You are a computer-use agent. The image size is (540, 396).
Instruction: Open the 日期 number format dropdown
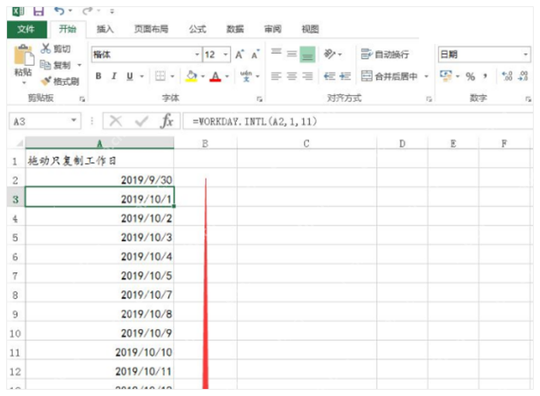pos(525,54)
